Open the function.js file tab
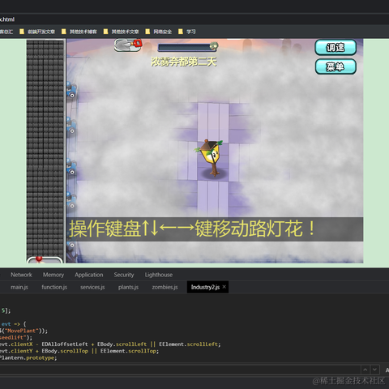 point(54,287)
